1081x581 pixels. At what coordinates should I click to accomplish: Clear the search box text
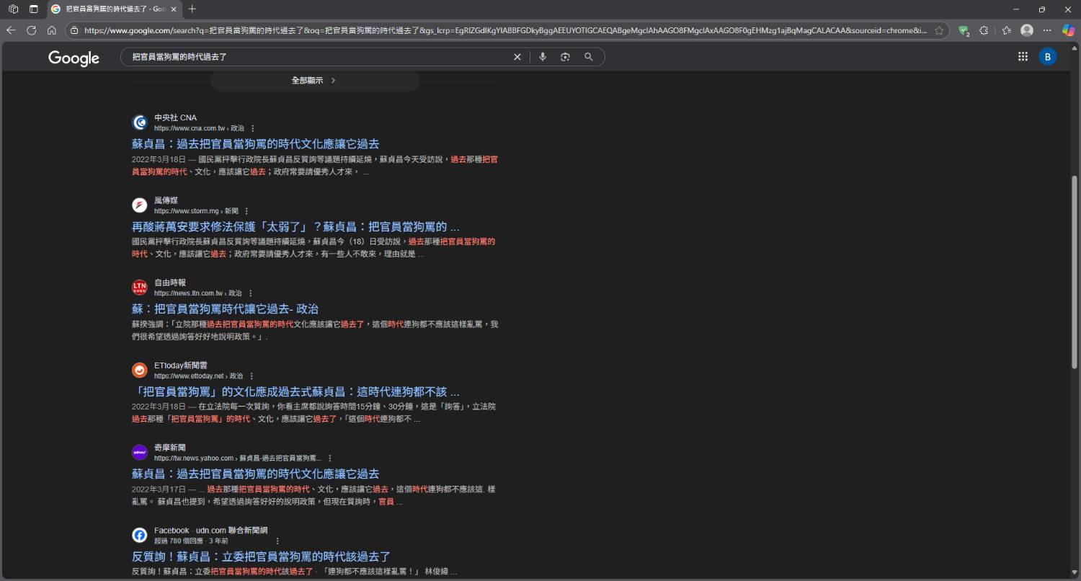coord(517,57)
